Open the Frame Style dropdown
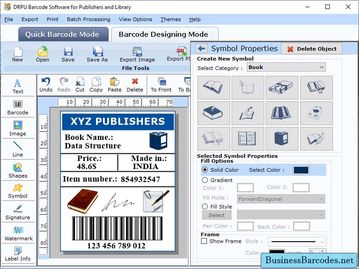 click(x=297, y=241)
